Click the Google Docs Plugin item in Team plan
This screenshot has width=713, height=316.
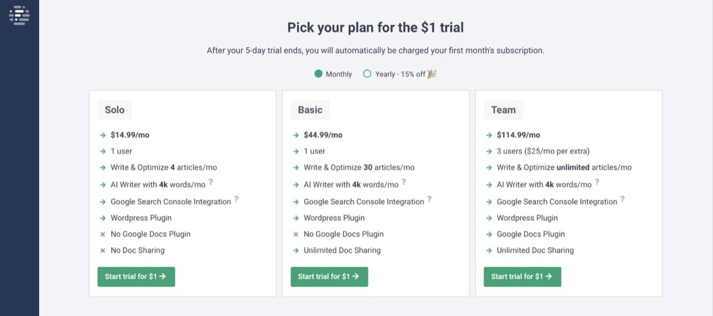531,234
